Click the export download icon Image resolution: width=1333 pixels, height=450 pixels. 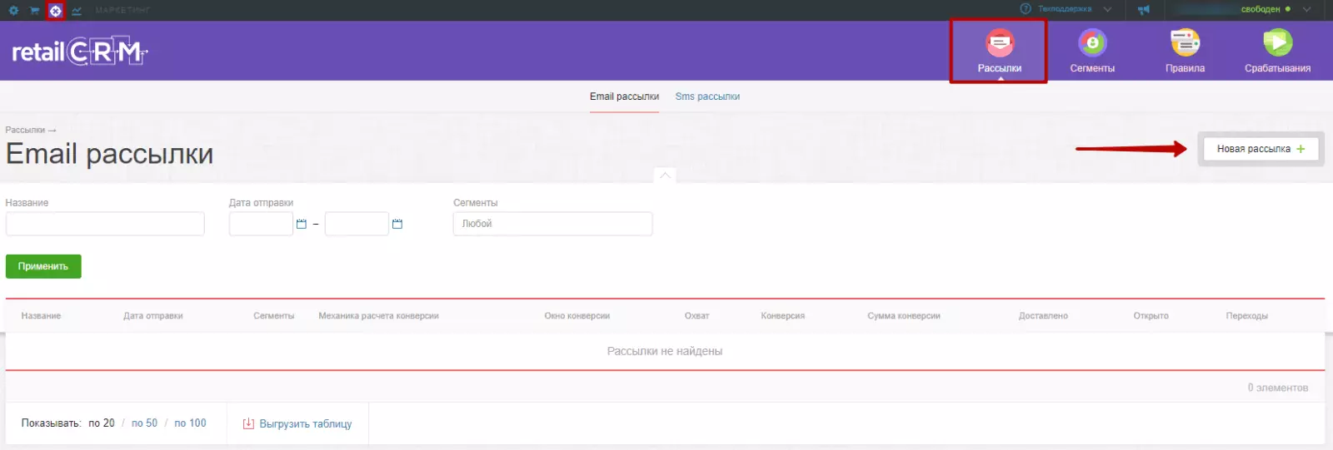tap(248, 424)
